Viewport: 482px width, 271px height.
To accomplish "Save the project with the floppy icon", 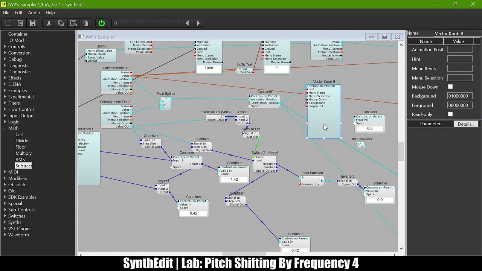I will [x=33, y=23].
